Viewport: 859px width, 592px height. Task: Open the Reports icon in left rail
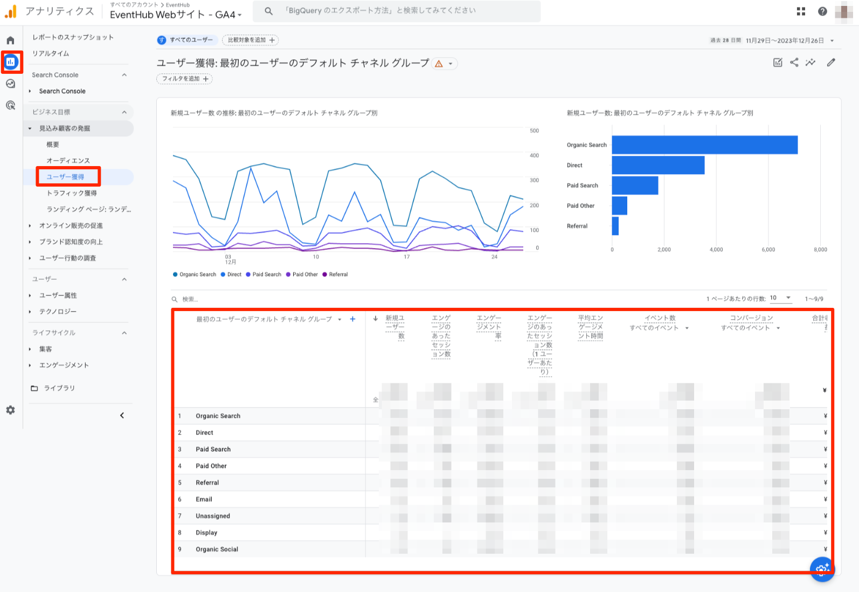coord(11,62)
